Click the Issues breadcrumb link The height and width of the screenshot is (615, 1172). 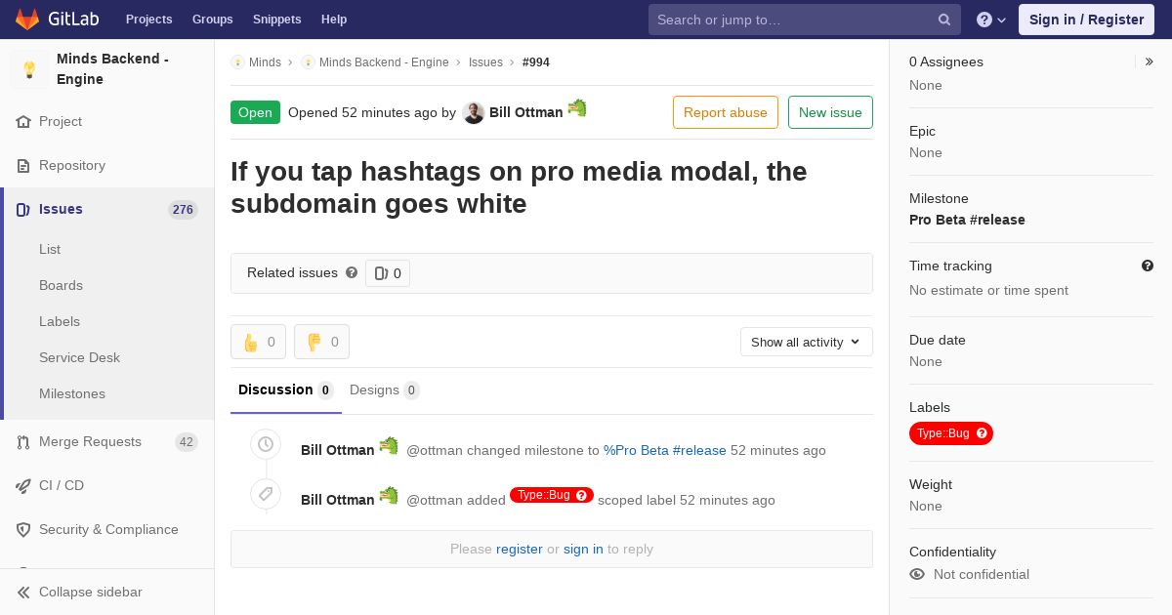coord(485,62)
